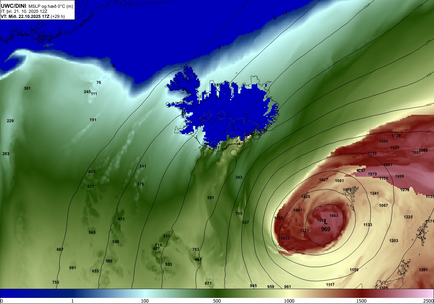Click the 1117 height value
The height and width of the screenshot is (304, 434).
tap(330, 285)
